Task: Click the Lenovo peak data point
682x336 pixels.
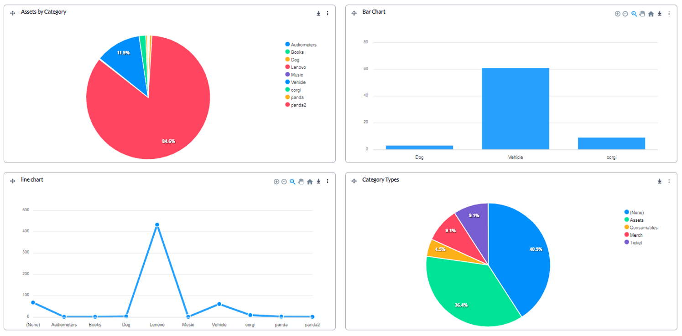Action: click(x=157, y=225)
